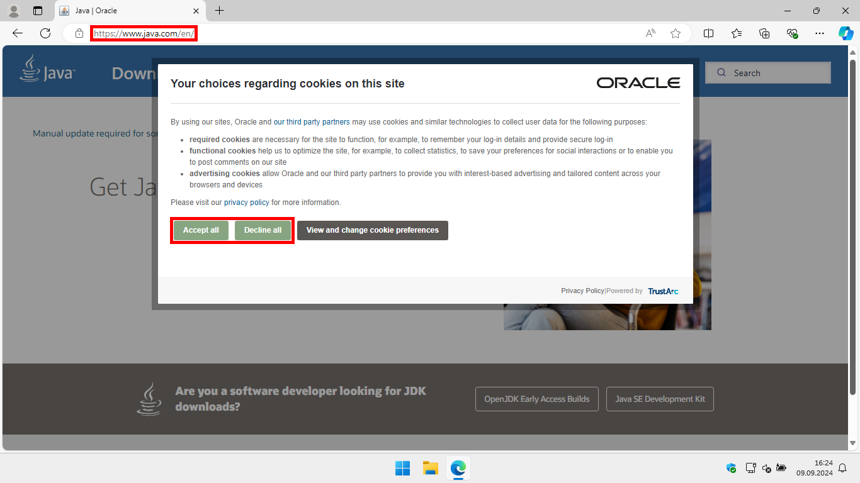The width and height of the screenshot is (860, 483).
Task: Click the battery tray icon
Action: coord(781,468)
